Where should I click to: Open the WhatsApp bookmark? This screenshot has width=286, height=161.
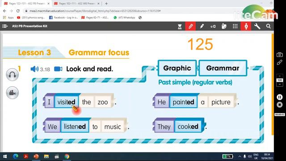coord(124,17)
